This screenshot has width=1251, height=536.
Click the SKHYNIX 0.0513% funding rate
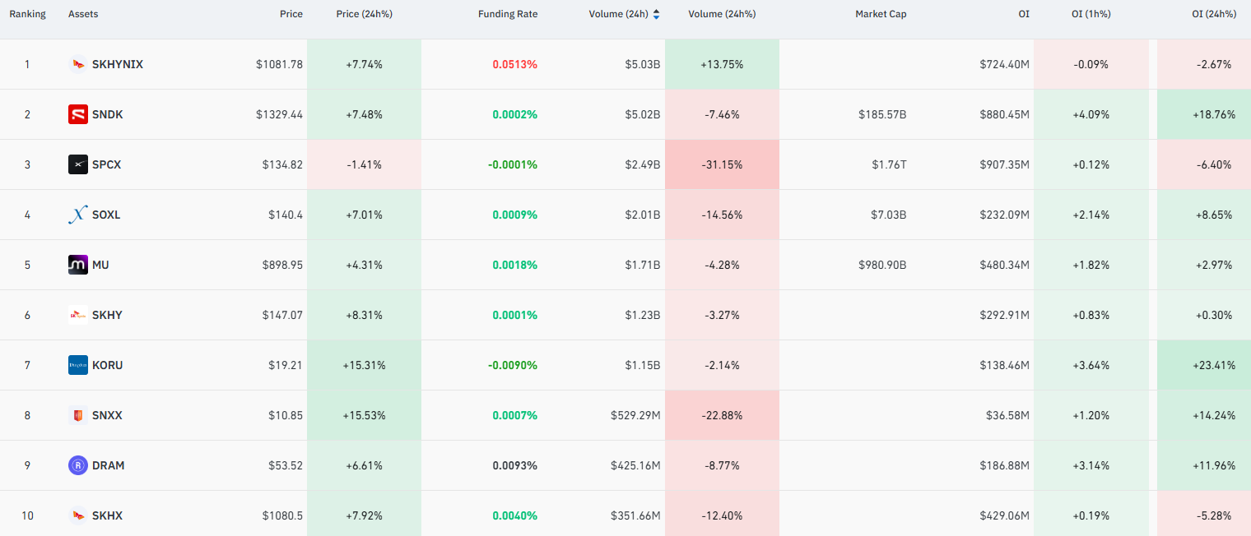(x=514, y=64)
